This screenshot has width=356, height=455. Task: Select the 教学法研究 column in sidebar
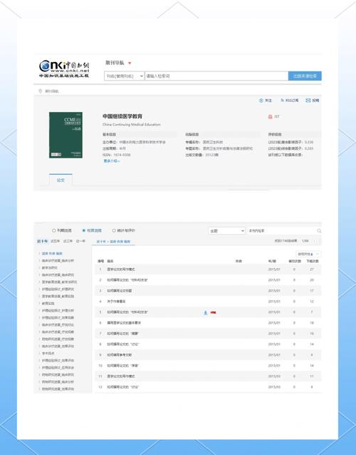[50, 268]
